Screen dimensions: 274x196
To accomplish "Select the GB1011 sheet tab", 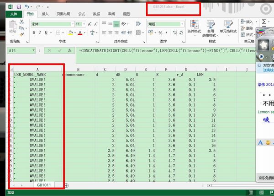I will click(44, 185).
